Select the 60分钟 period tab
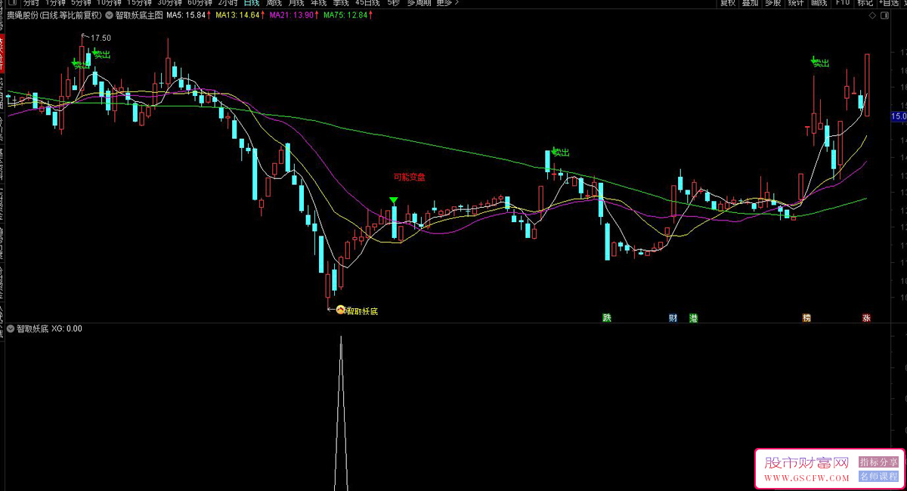This screenshot has height=491, width=907. pyautogui.click(x=200, y=3)
